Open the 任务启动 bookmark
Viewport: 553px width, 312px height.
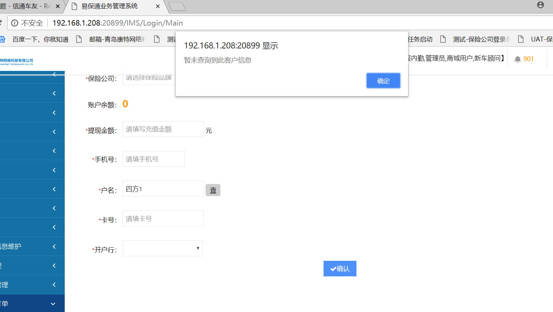(420, 39)
